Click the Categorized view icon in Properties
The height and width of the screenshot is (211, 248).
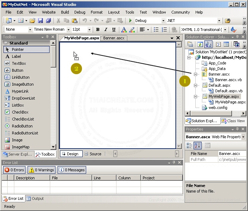pos(189,146)
